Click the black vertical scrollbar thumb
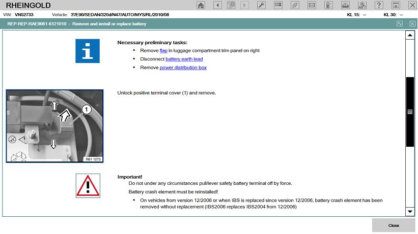The height and width of the screenshot is (234, 418). pyautogui.click(x=410, y=112)
